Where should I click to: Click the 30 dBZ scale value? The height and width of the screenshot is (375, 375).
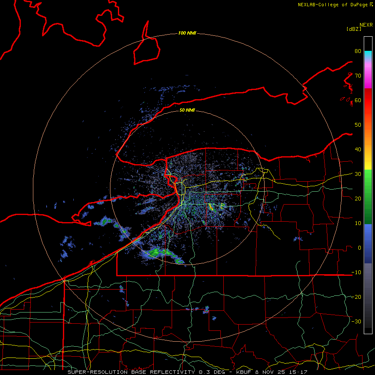click(x=358, y=174)
